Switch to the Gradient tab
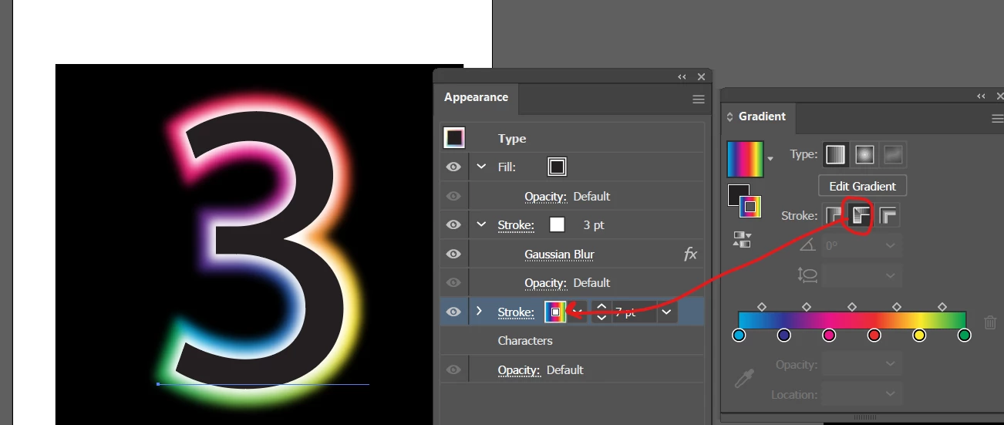Image resolution: width=1004 pixels, height=425 pixels. tap(762, 116)
